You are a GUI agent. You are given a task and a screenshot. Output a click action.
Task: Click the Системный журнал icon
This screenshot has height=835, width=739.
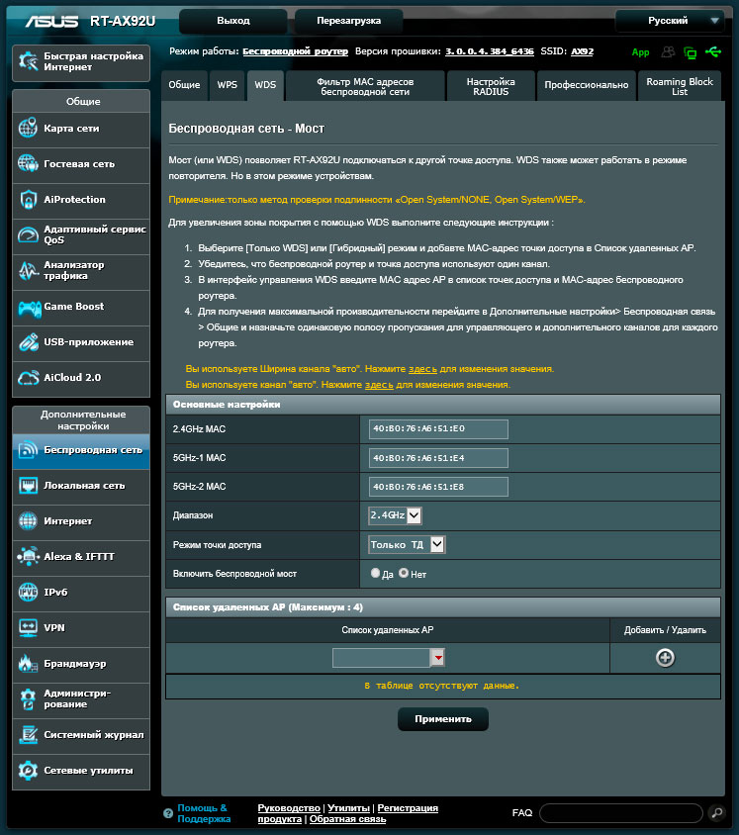[x=28, y=735]
